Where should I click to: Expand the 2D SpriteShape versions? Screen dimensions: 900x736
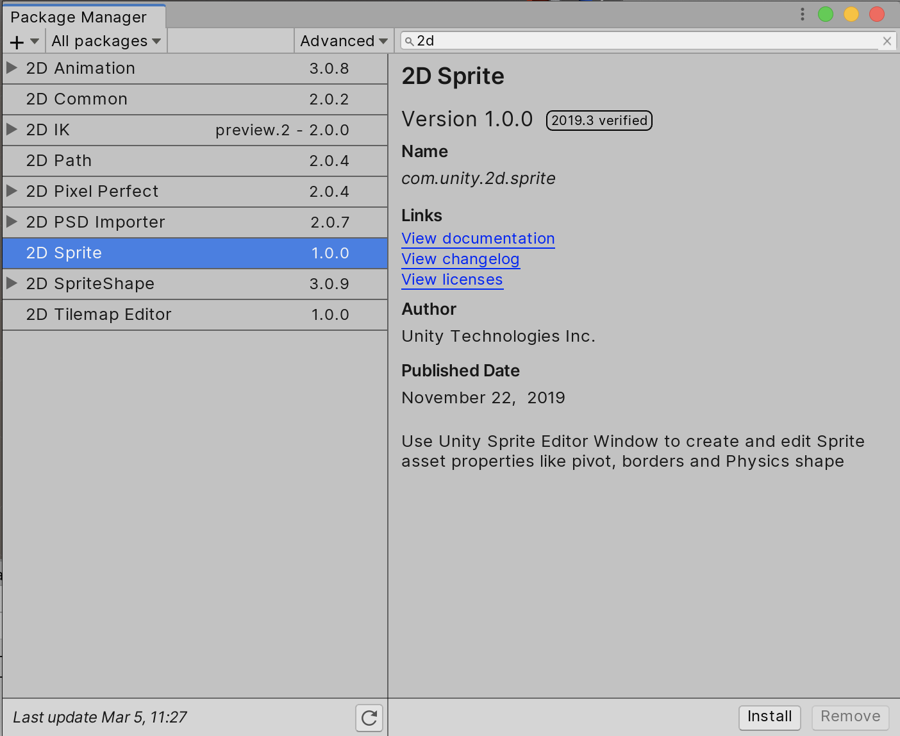(x=12, y=283)
